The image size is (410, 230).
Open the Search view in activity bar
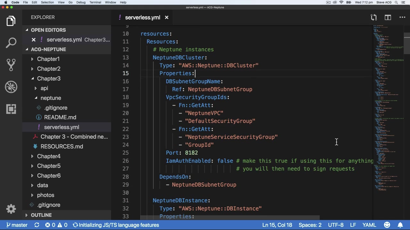coord(11,43)
